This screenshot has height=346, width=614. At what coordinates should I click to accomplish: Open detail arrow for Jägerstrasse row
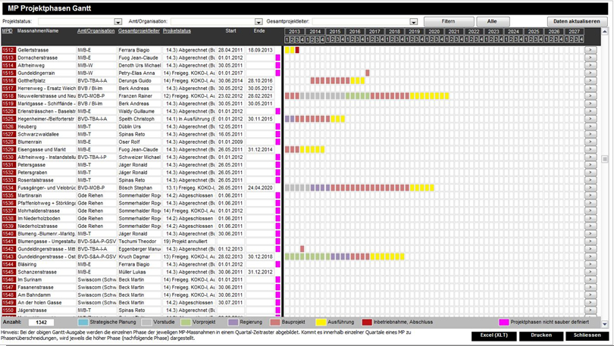591,310
